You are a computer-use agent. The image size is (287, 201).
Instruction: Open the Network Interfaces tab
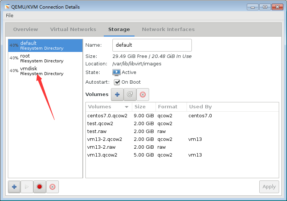168,30
